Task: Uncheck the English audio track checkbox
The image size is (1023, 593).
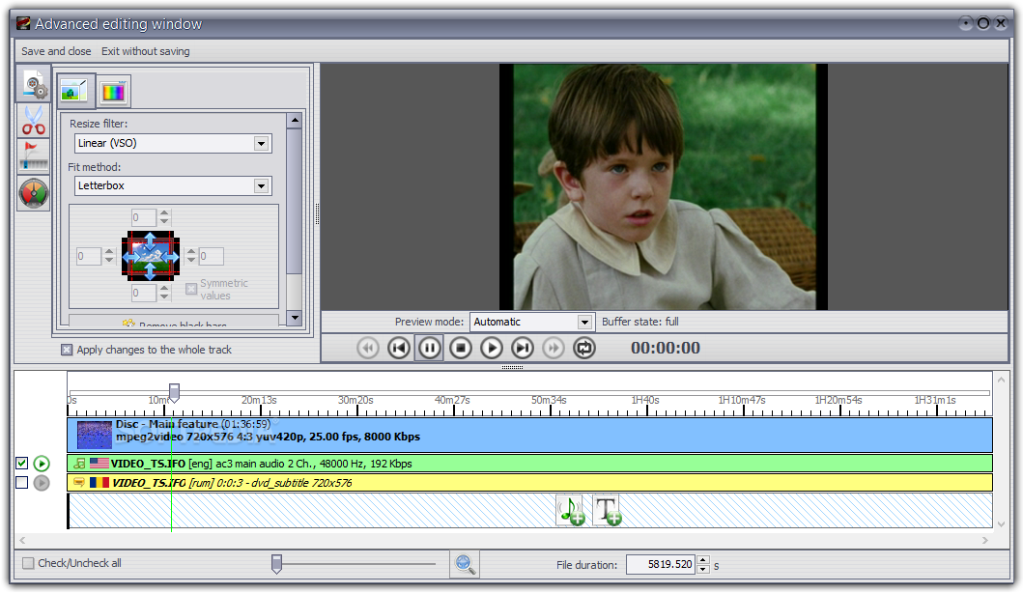Action: point(21,464)
